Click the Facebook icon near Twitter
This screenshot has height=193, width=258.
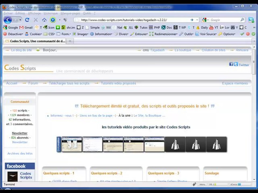pyautogui.click(x=231, y=64)
